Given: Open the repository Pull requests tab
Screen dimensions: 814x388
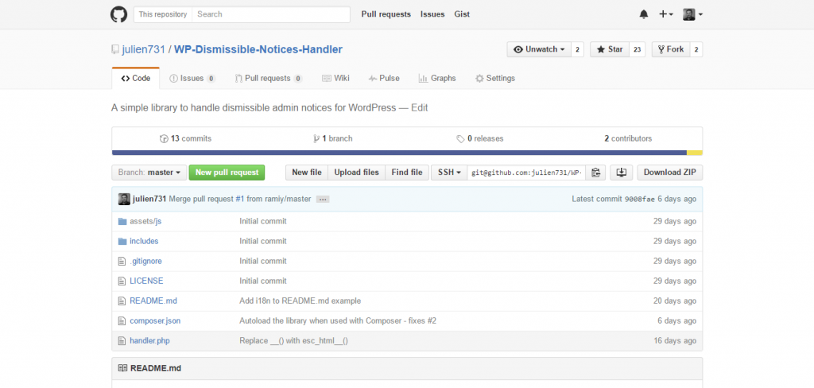Looking at the screenshot, I should point(269,79).
